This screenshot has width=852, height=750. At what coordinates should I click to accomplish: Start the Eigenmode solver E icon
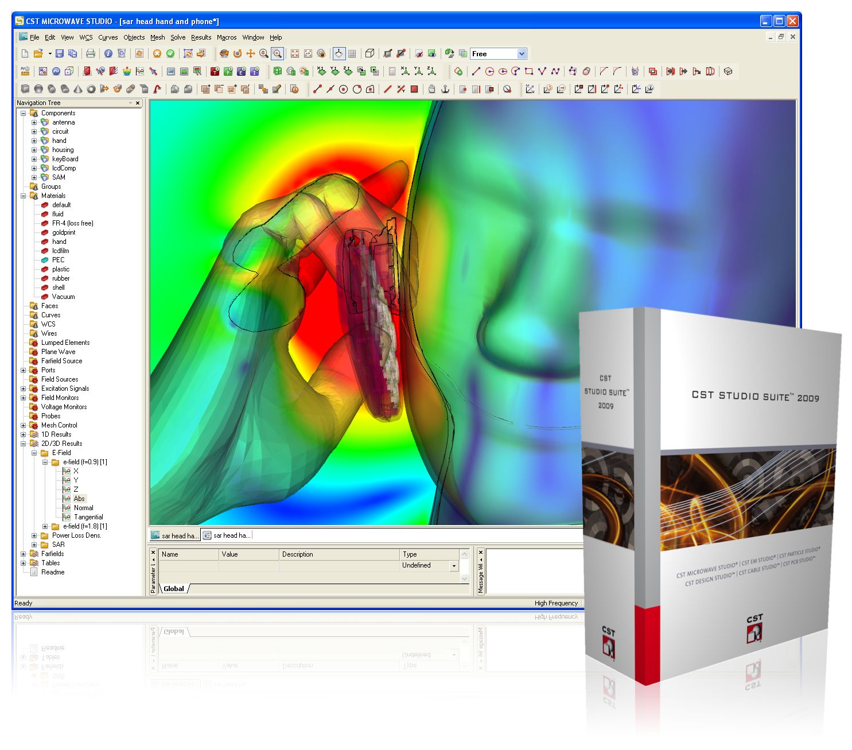point(241,71)
